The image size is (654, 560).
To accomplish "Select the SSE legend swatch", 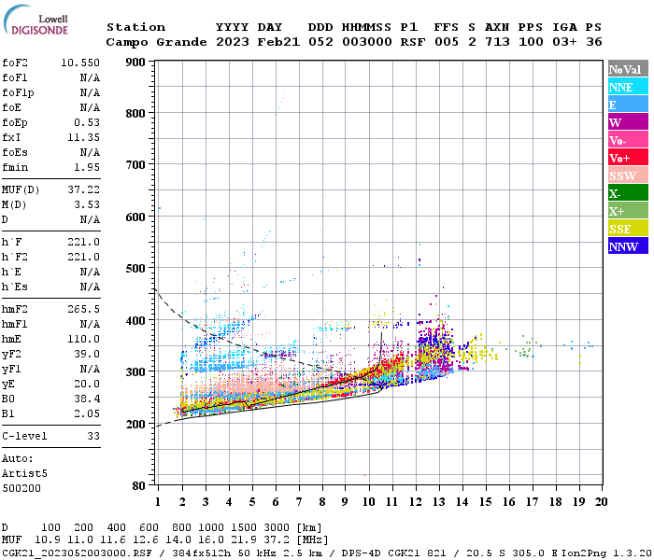I will coord(628,229).
